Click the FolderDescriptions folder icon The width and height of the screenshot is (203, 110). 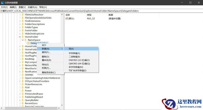[23, 24]
